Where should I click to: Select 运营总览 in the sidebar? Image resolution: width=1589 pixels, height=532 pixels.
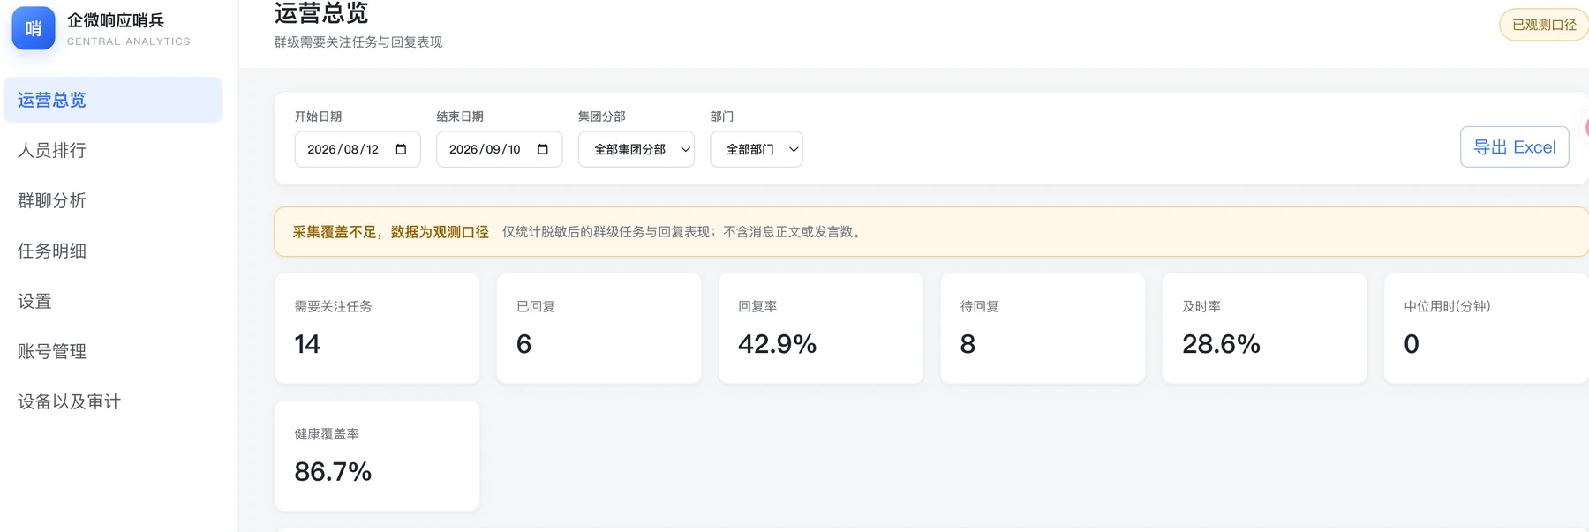[113, 100]
